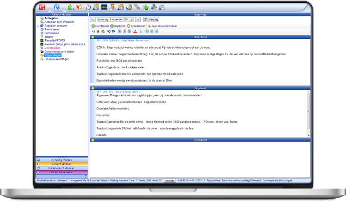Viewport: 346px width, 202px height.
Task: Go to next day arrow button
Action: tap(138, 20)
